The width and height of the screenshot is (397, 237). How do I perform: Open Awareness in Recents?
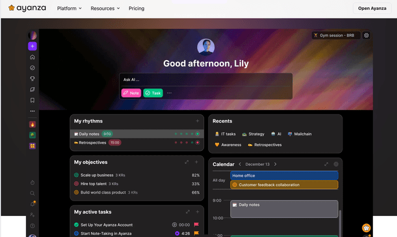pos(228,145)
